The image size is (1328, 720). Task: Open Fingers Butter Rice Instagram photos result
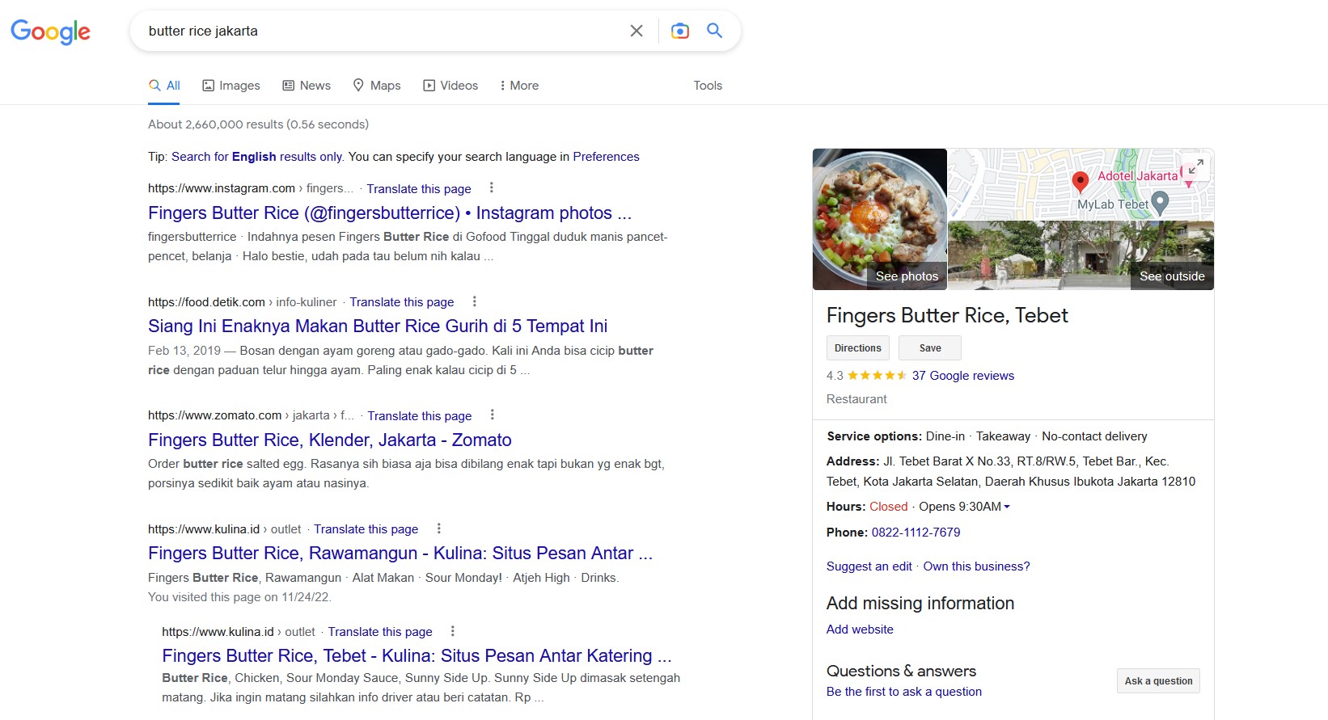tap(390, 213)
